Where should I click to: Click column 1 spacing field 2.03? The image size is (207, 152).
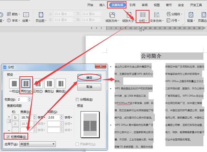pyautogui.click(x=53, y=117)
